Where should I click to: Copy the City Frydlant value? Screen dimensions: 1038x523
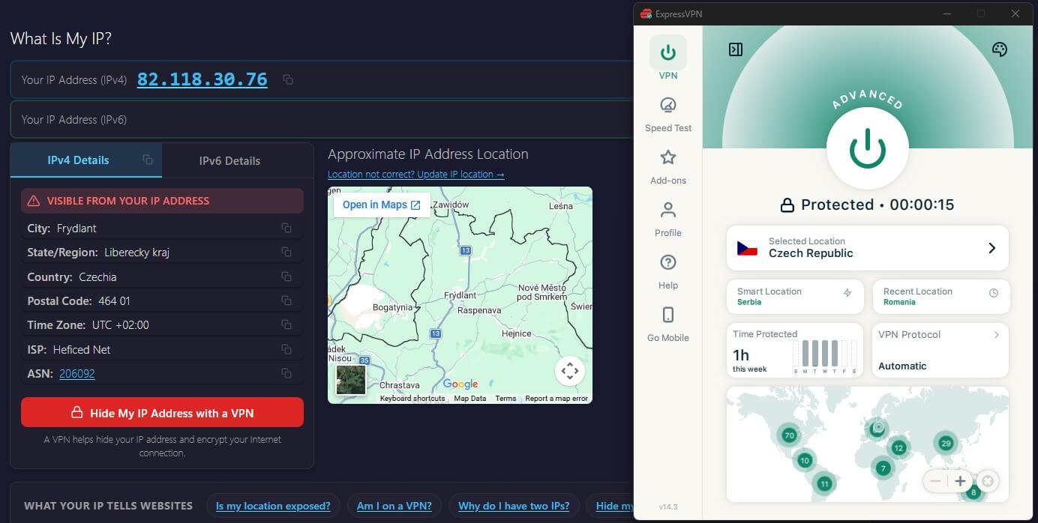[286, 228]
